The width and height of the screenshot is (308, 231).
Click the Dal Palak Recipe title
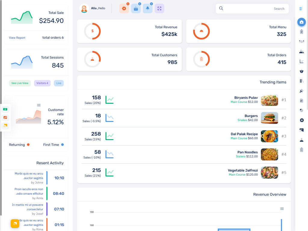(x=244, y=134)
